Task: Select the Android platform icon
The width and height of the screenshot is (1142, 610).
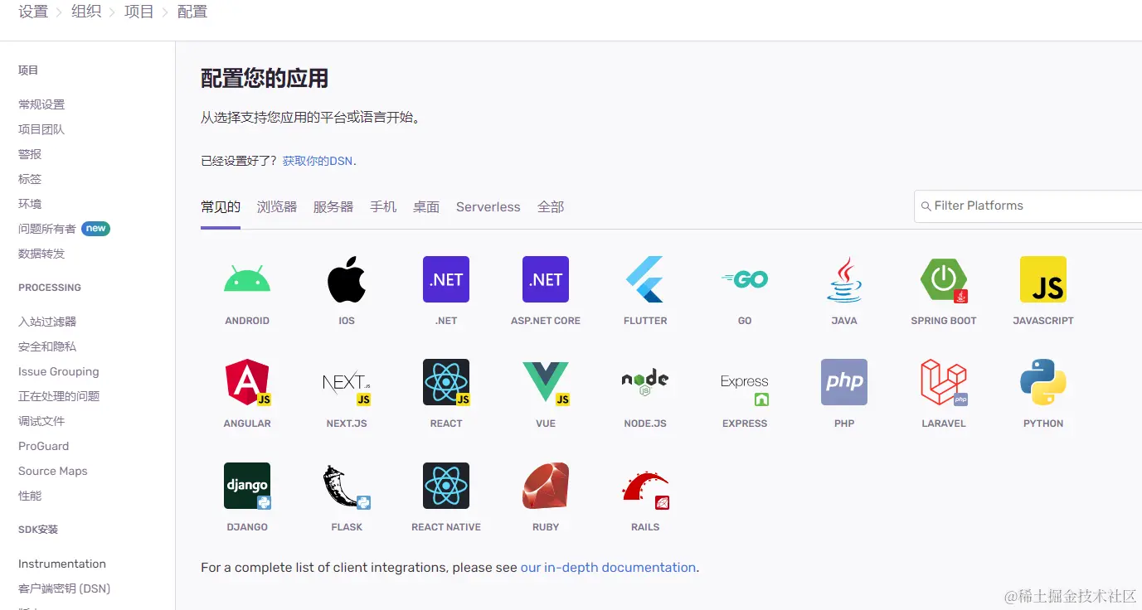Action: [247, 279]
